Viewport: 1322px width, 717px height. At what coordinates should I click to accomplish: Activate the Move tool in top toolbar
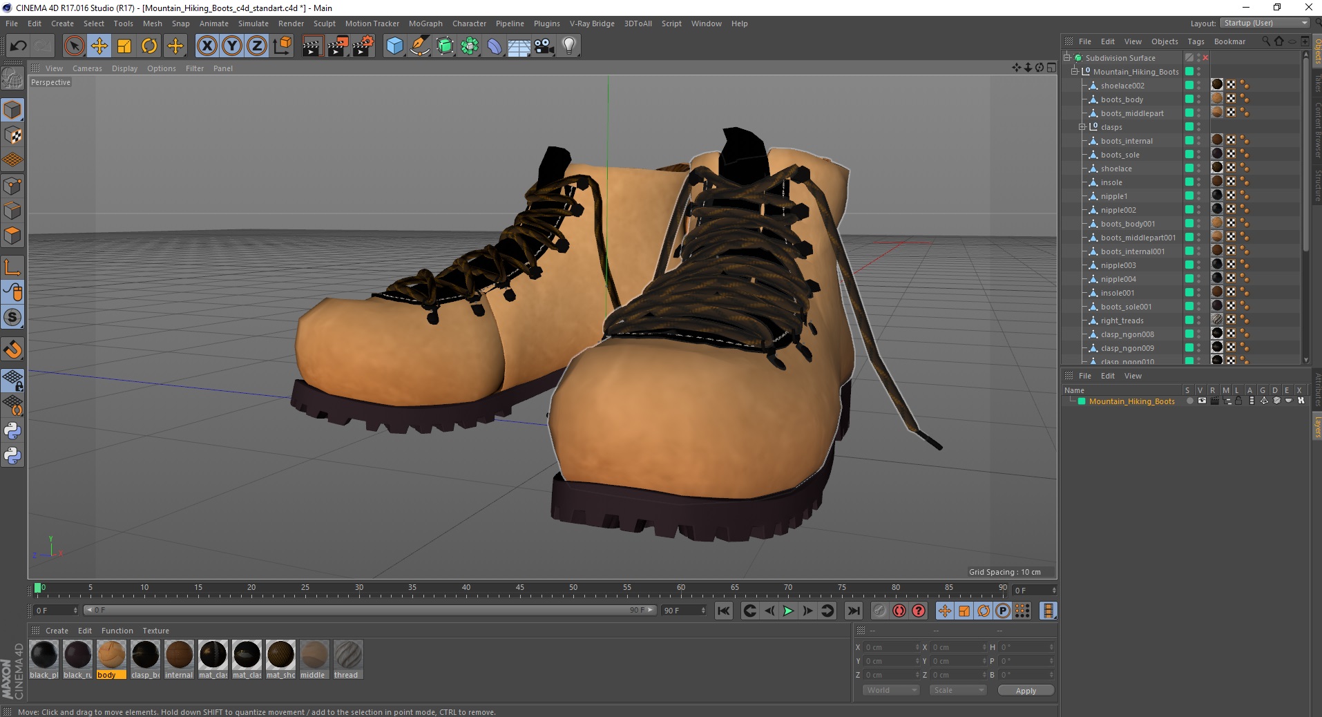tap(99, 46)
